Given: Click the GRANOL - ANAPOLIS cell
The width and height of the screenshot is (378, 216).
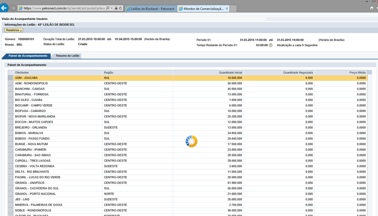Looking at the screenshot, I should 58,183.
